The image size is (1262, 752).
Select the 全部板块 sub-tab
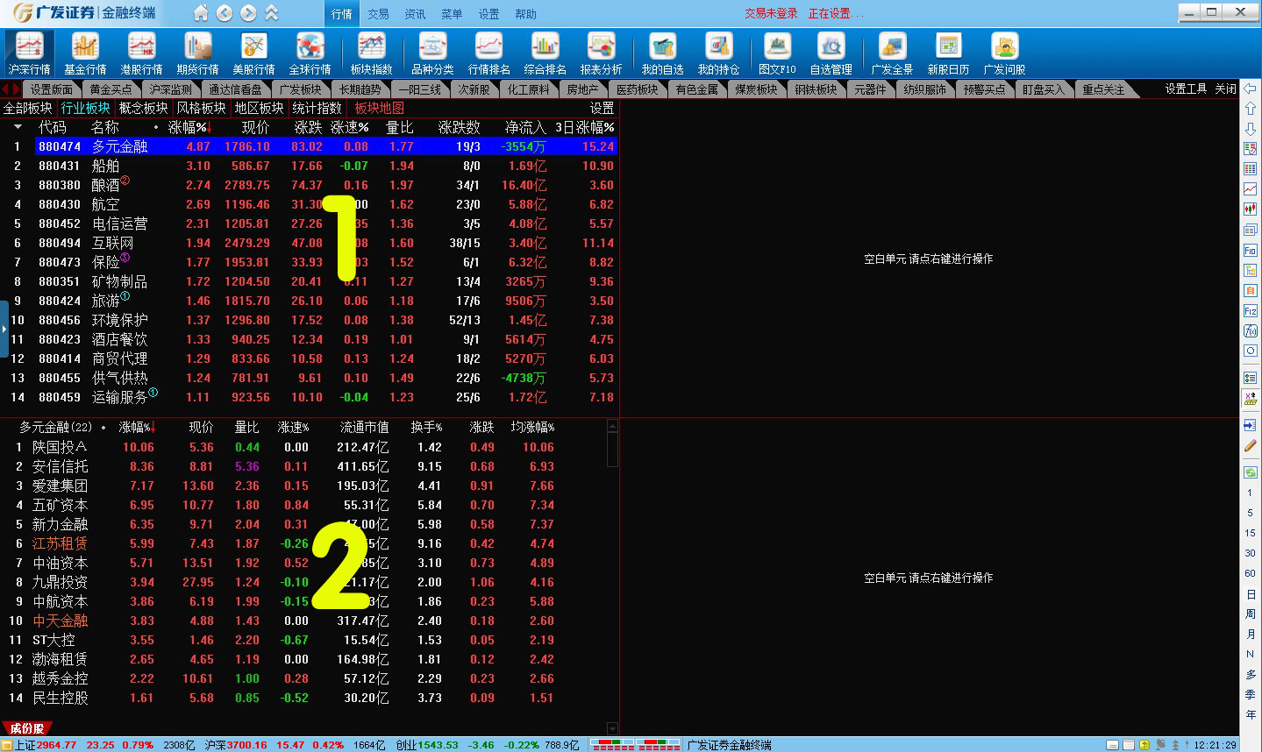[28, 108]
